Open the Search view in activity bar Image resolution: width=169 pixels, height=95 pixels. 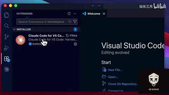[x=7, y=26]
